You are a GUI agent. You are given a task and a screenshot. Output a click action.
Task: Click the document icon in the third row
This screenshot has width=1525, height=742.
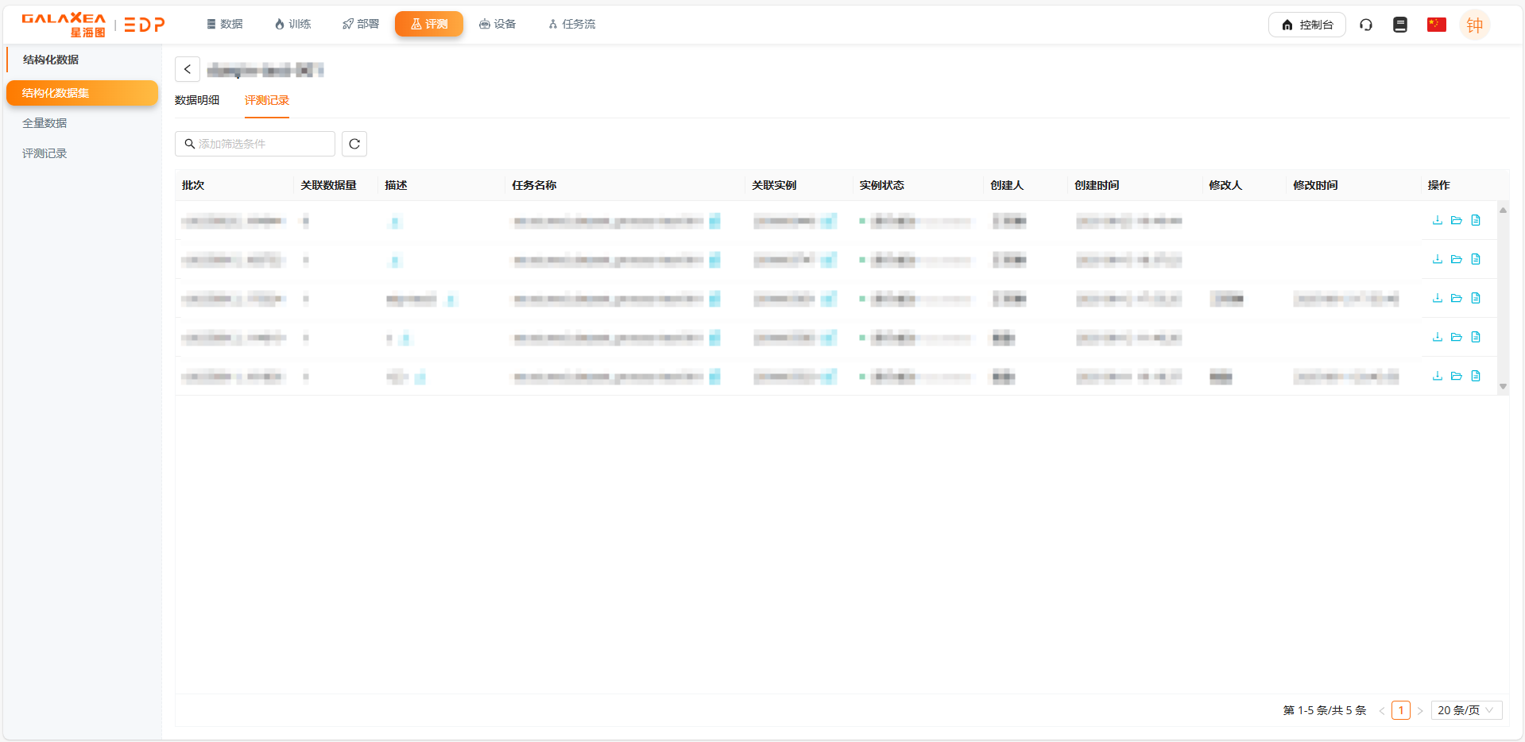(x=1475, y=298)
